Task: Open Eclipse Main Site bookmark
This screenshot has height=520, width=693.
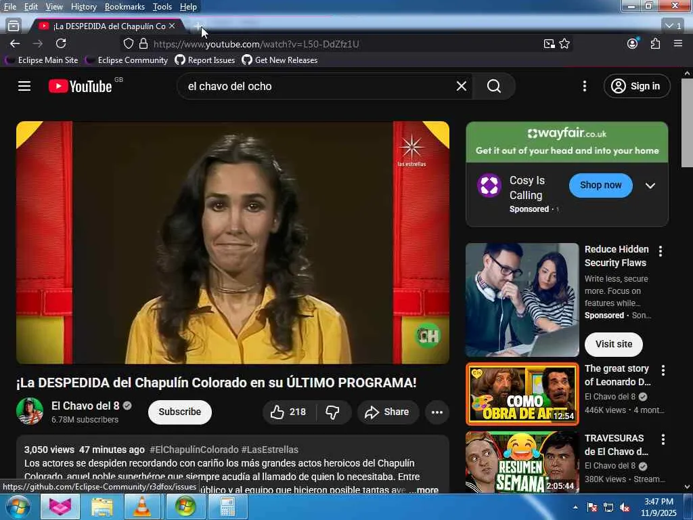Action: click(x=41, y=60)
